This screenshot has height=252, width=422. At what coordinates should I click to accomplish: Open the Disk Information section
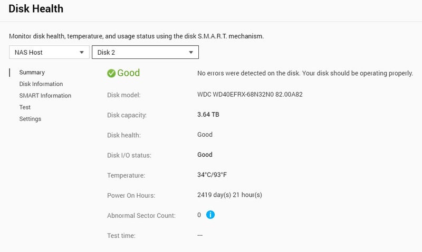click(x=41, y=84)
